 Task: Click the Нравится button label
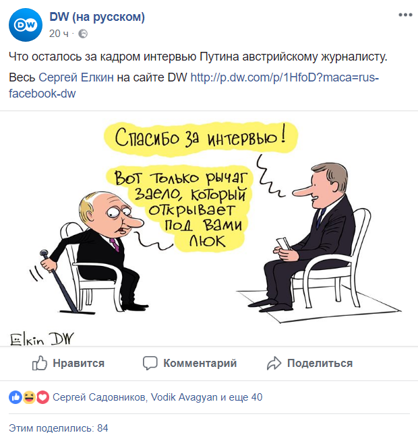click(78, 364)
